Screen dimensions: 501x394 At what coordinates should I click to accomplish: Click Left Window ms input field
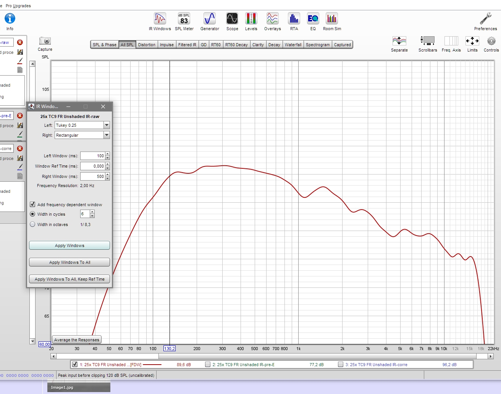tap(93, 156)
